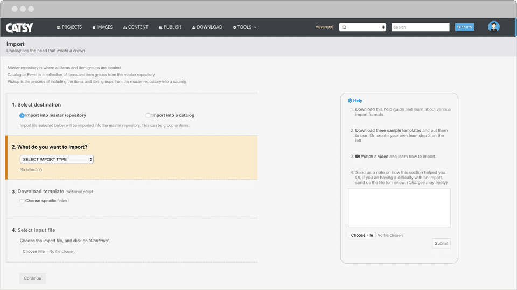This screenshot has width=517, height=290.
Task: Expand the Tools menu
Action: [244, 27]
